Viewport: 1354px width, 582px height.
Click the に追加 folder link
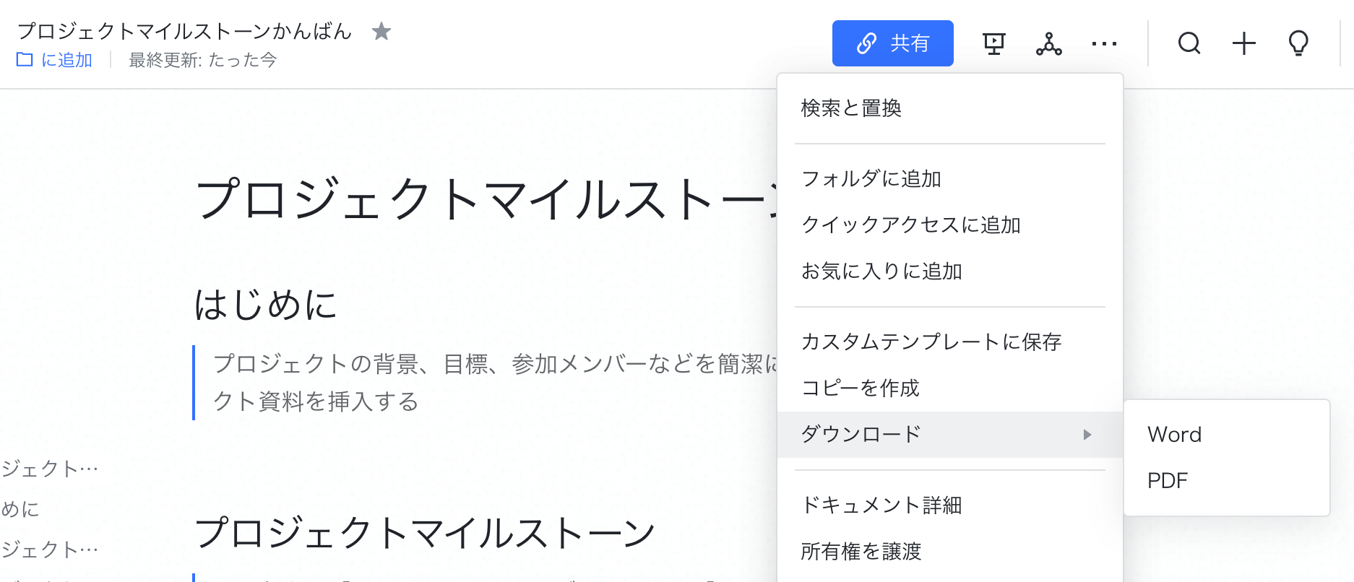[66, 60]
